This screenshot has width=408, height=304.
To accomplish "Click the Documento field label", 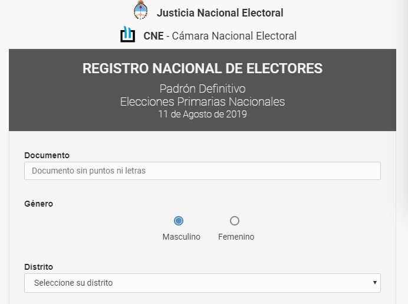I will coord(47,155).
